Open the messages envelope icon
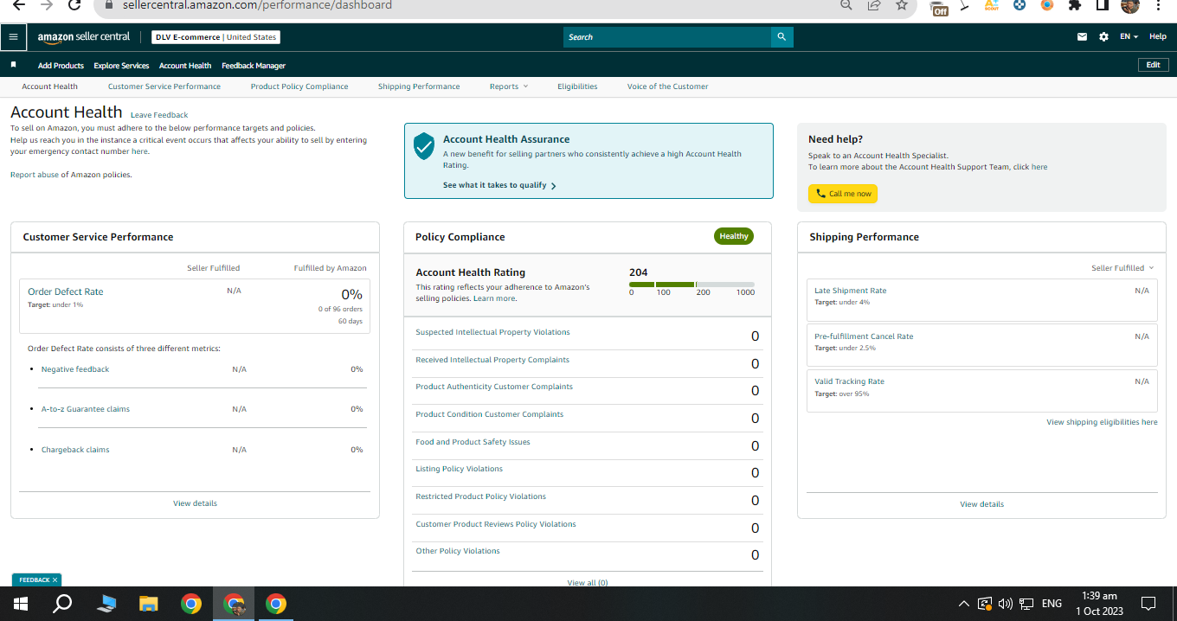The height and width of the screenshot is (621, 1177). click(x=1082, y=37)
